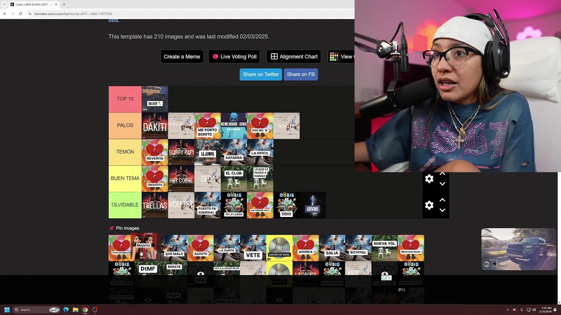Select the DOS MIL 16 image
The height and width of the screenshot is (315, 561).
(x=260, y=126)
